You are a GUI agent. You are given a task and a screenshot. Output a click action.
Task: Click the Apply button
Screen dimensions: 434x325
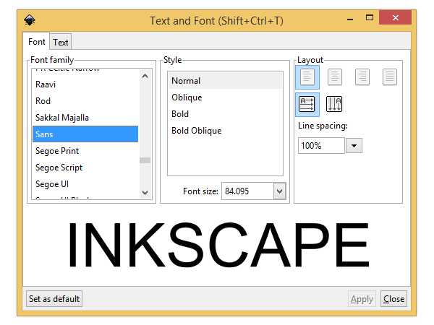coord(362,299)
